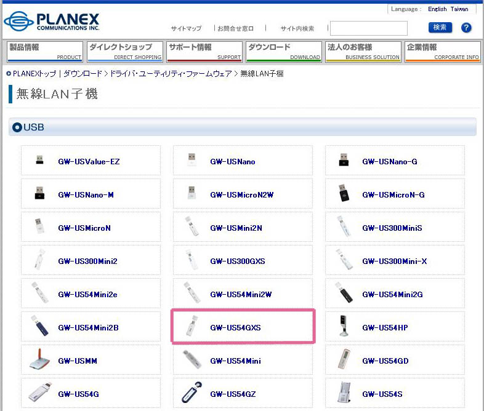The width and height of the screenshot is (484, 411).
Task: Open the GW-US300MiniS text link
Action: pyautogui.click(x=392, y=228)
